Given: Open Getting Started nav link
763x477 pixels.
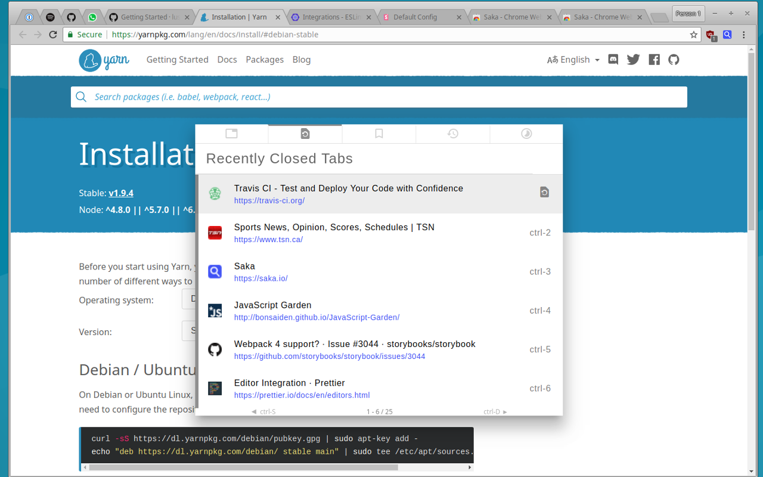Looking at the screenshot, I should click(x=178, y=60).
